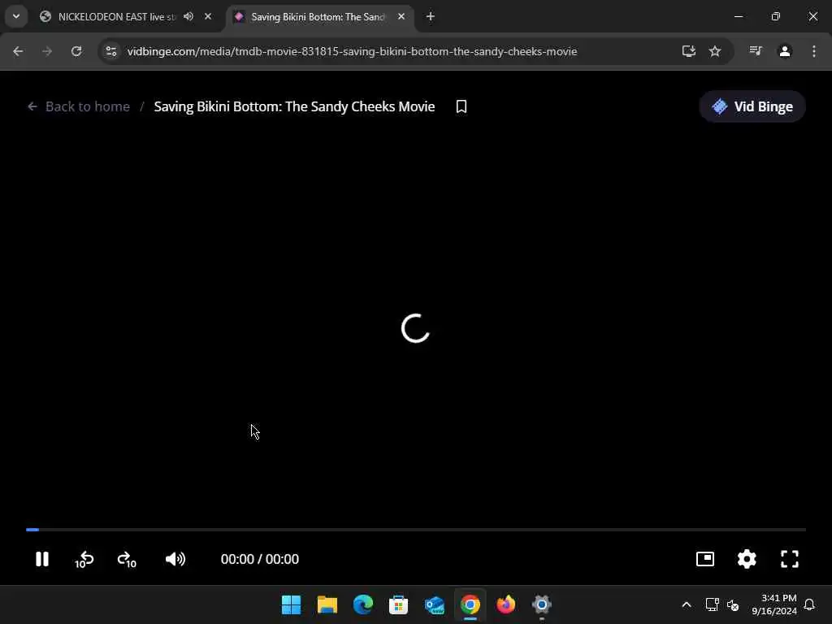Launch Firefox from taskbar
This screenshot has height=624, width=832.
tap(505, 604)
